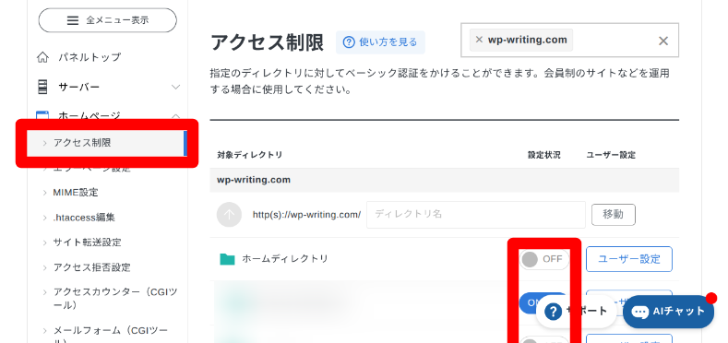
Task: Click the up-arrow parent directory icon
Action: [x=229, y=215]
